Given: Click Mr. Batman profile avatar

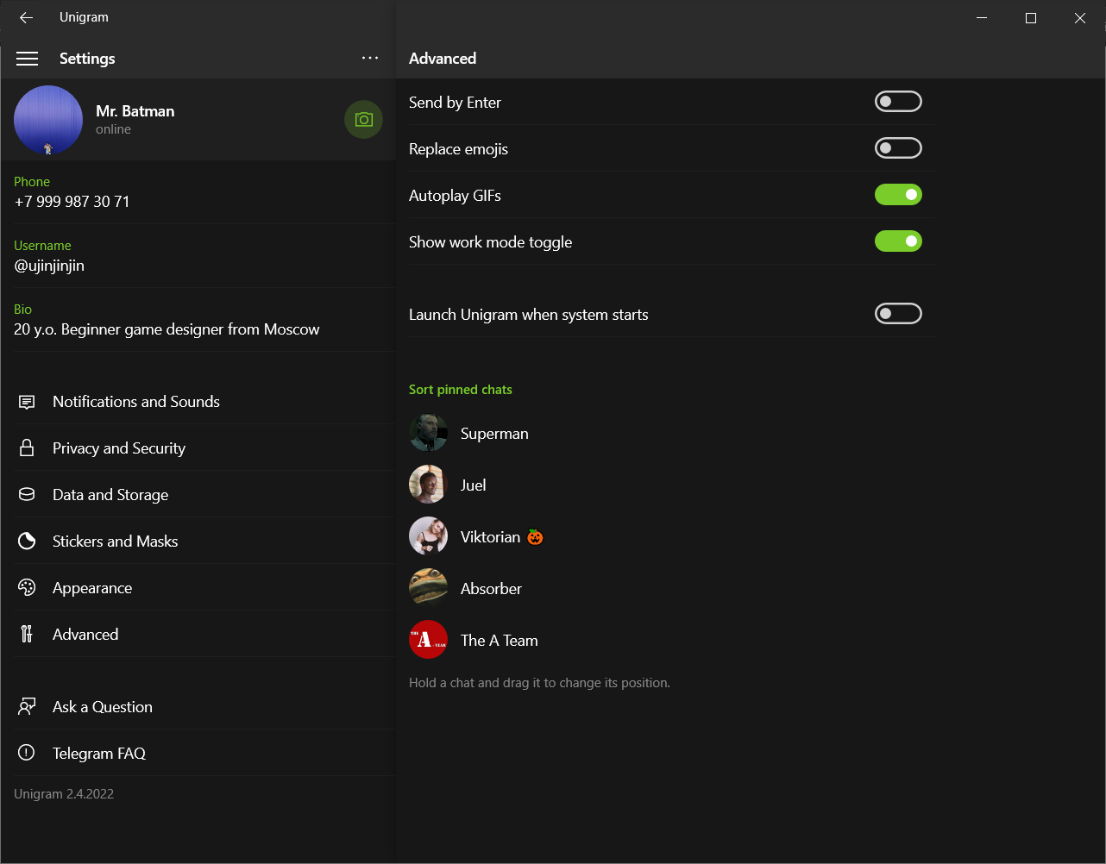Looking at the screenshot, I should (48, 120).
